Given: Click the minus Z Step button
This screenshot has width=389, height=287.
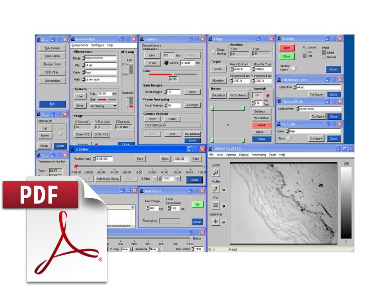Looking at the screenshot, I should [x=154, y=178].
